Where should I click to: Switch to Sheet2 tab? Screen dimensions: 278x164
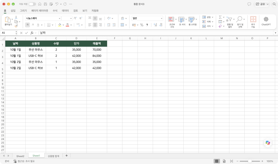[20, 156]
